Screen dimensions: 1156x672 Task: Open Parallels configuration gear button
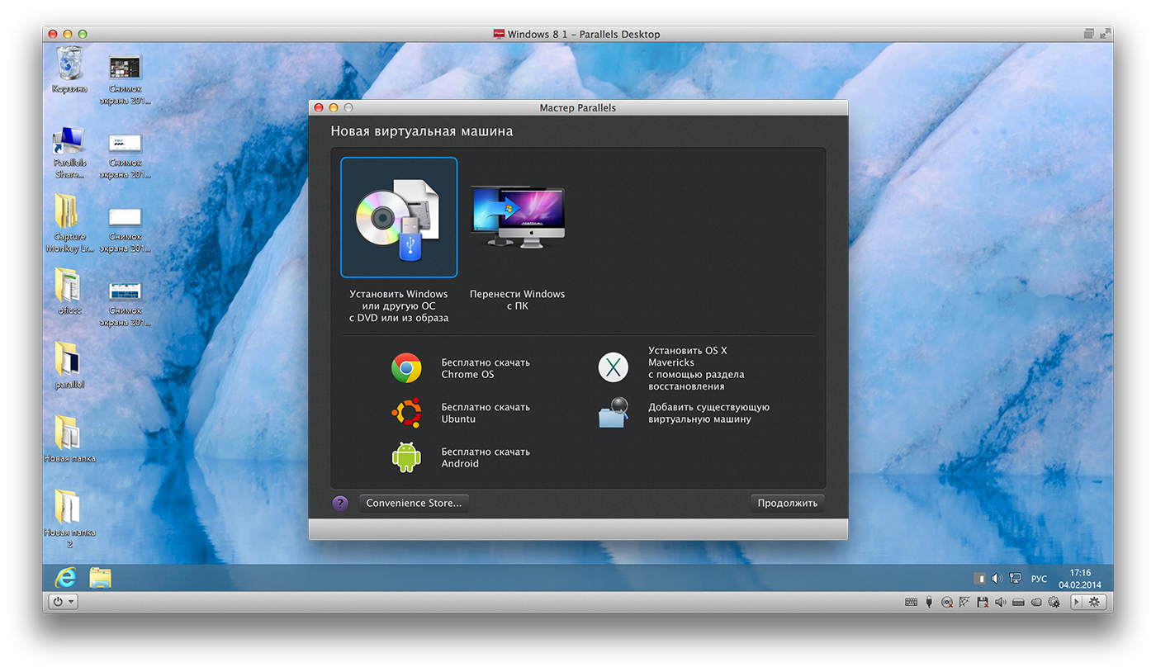[x=1094, y=603]
